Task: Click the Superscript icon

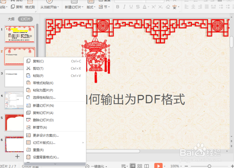Action: tap(154, 7)
